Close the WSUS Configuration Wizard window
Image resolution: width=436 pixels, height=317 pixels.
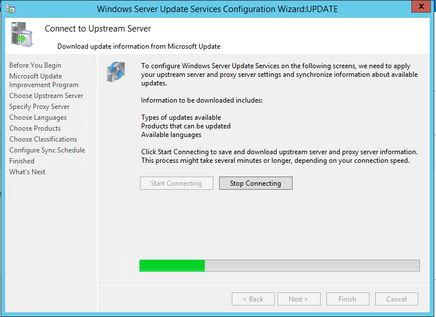(421, 6)
